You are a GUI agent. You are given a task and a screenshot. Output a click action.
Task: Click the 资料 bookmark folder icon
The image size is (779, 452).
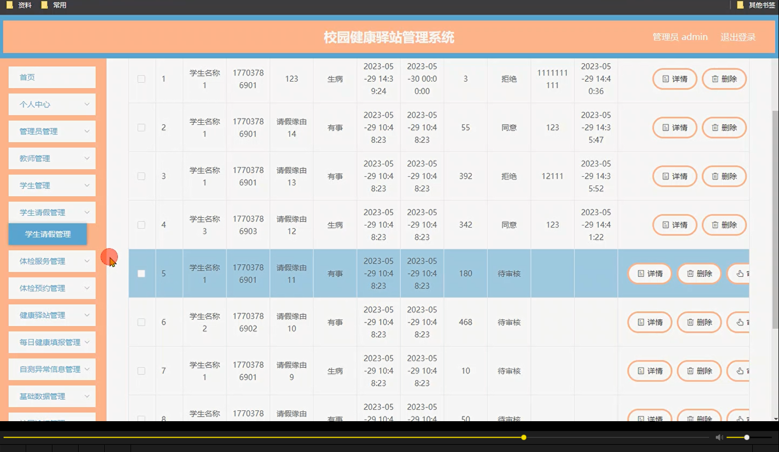(9, 5)
